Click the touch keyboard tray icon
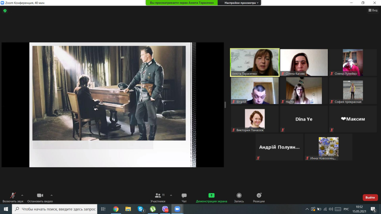The height and width of the screenshot is (214, 381). (x=338, y=209)
